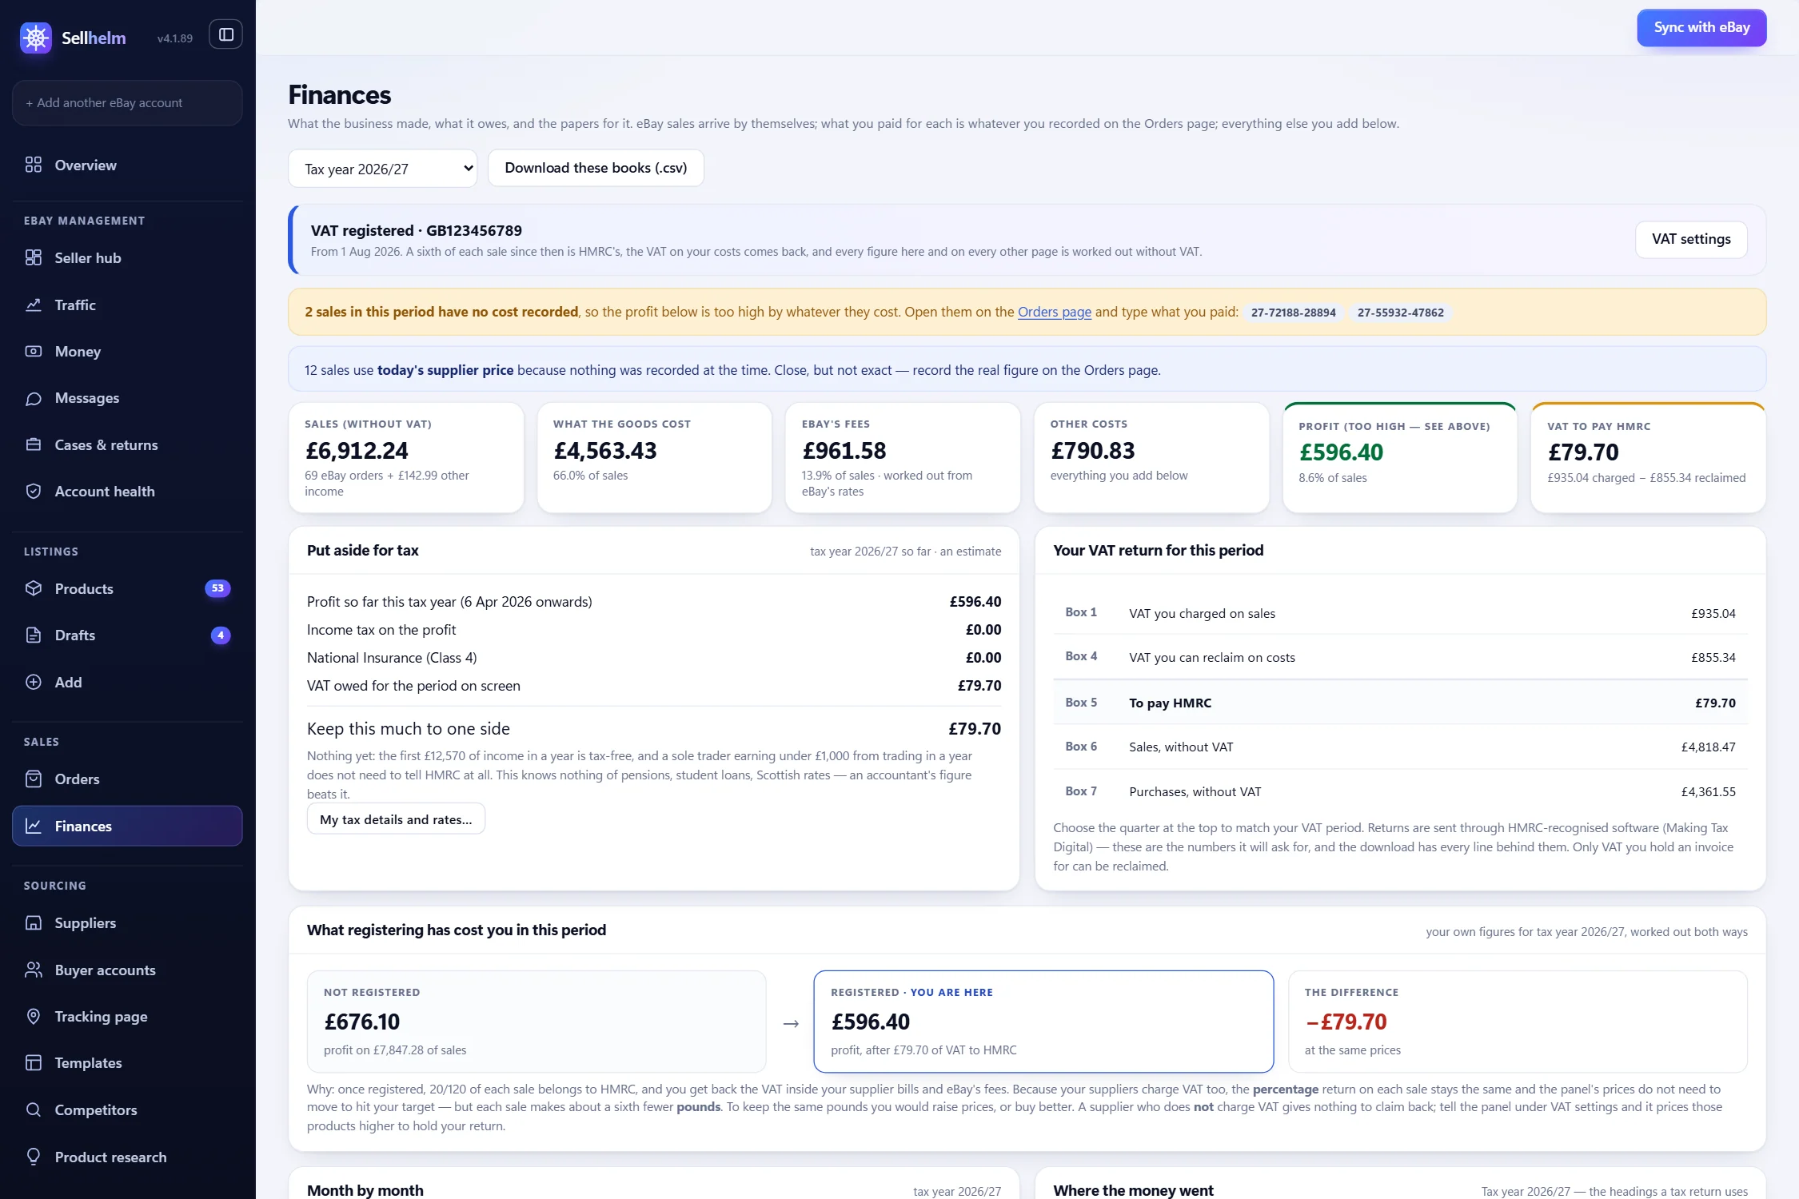Screen dimensions: 1799x1199
Task: Click Download these books (.csv)
Action: [x=596, y=168]
